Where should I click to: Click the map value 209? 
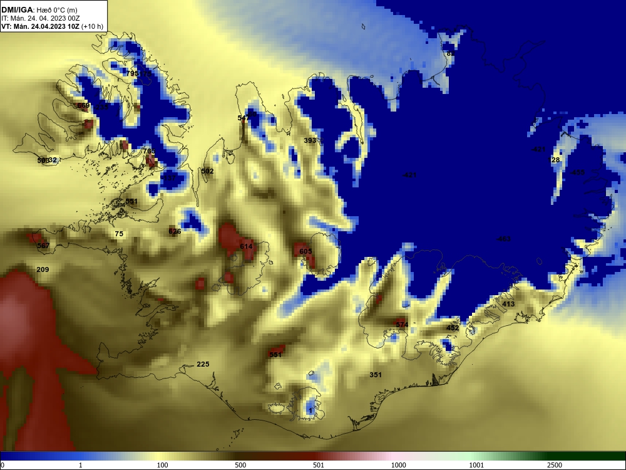(x=43, y=269)
